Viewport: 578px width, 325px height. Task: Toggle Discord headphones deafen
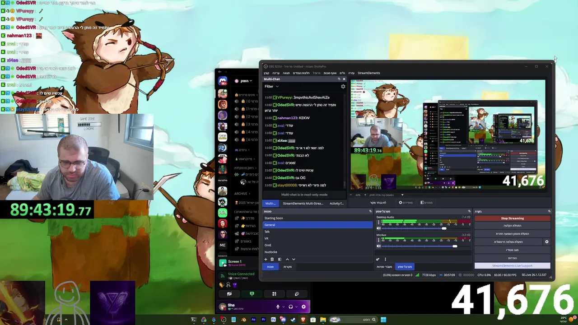pos(290,307)
